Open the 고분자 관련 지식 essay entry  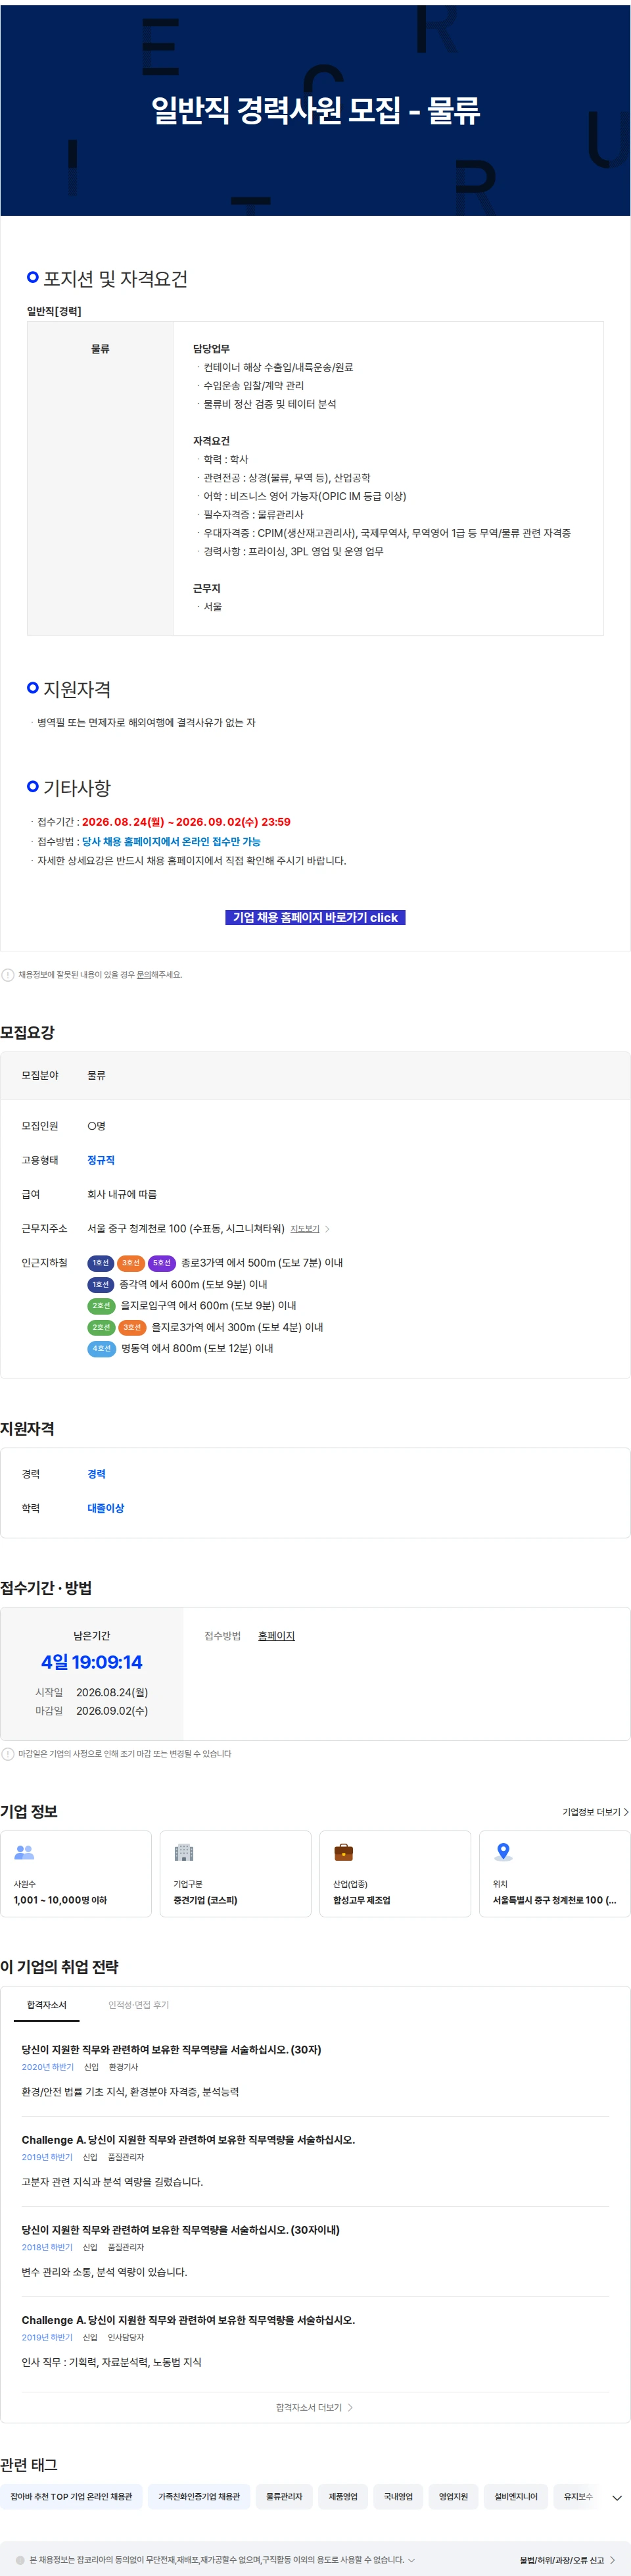tap(315, 2161)
